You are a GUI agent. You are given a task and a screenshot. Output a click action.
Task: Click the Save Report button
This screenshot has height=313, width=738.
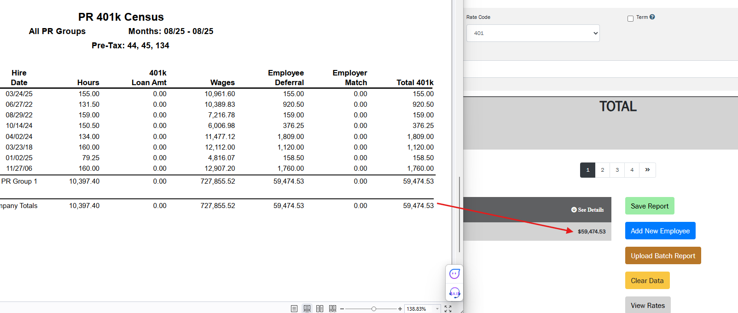pyautogui.click(x=650, y=206)
